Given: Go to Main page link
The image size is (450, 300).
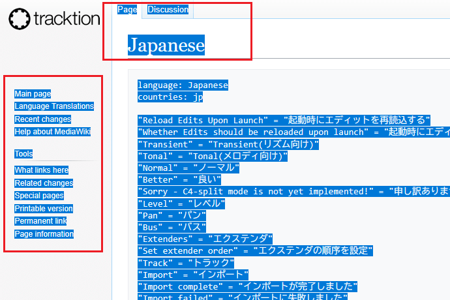Looking at the screenshot, I should click(33, 94).
